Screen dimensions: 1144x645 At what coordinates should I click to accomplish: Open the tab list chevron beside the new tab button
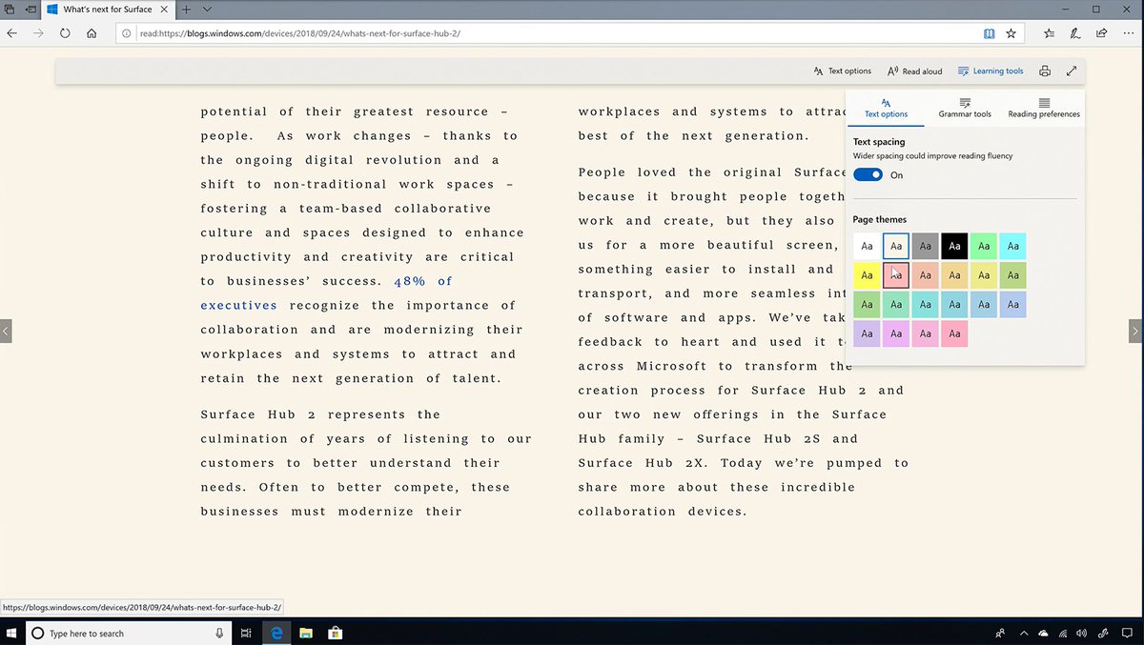coord(207,9)
